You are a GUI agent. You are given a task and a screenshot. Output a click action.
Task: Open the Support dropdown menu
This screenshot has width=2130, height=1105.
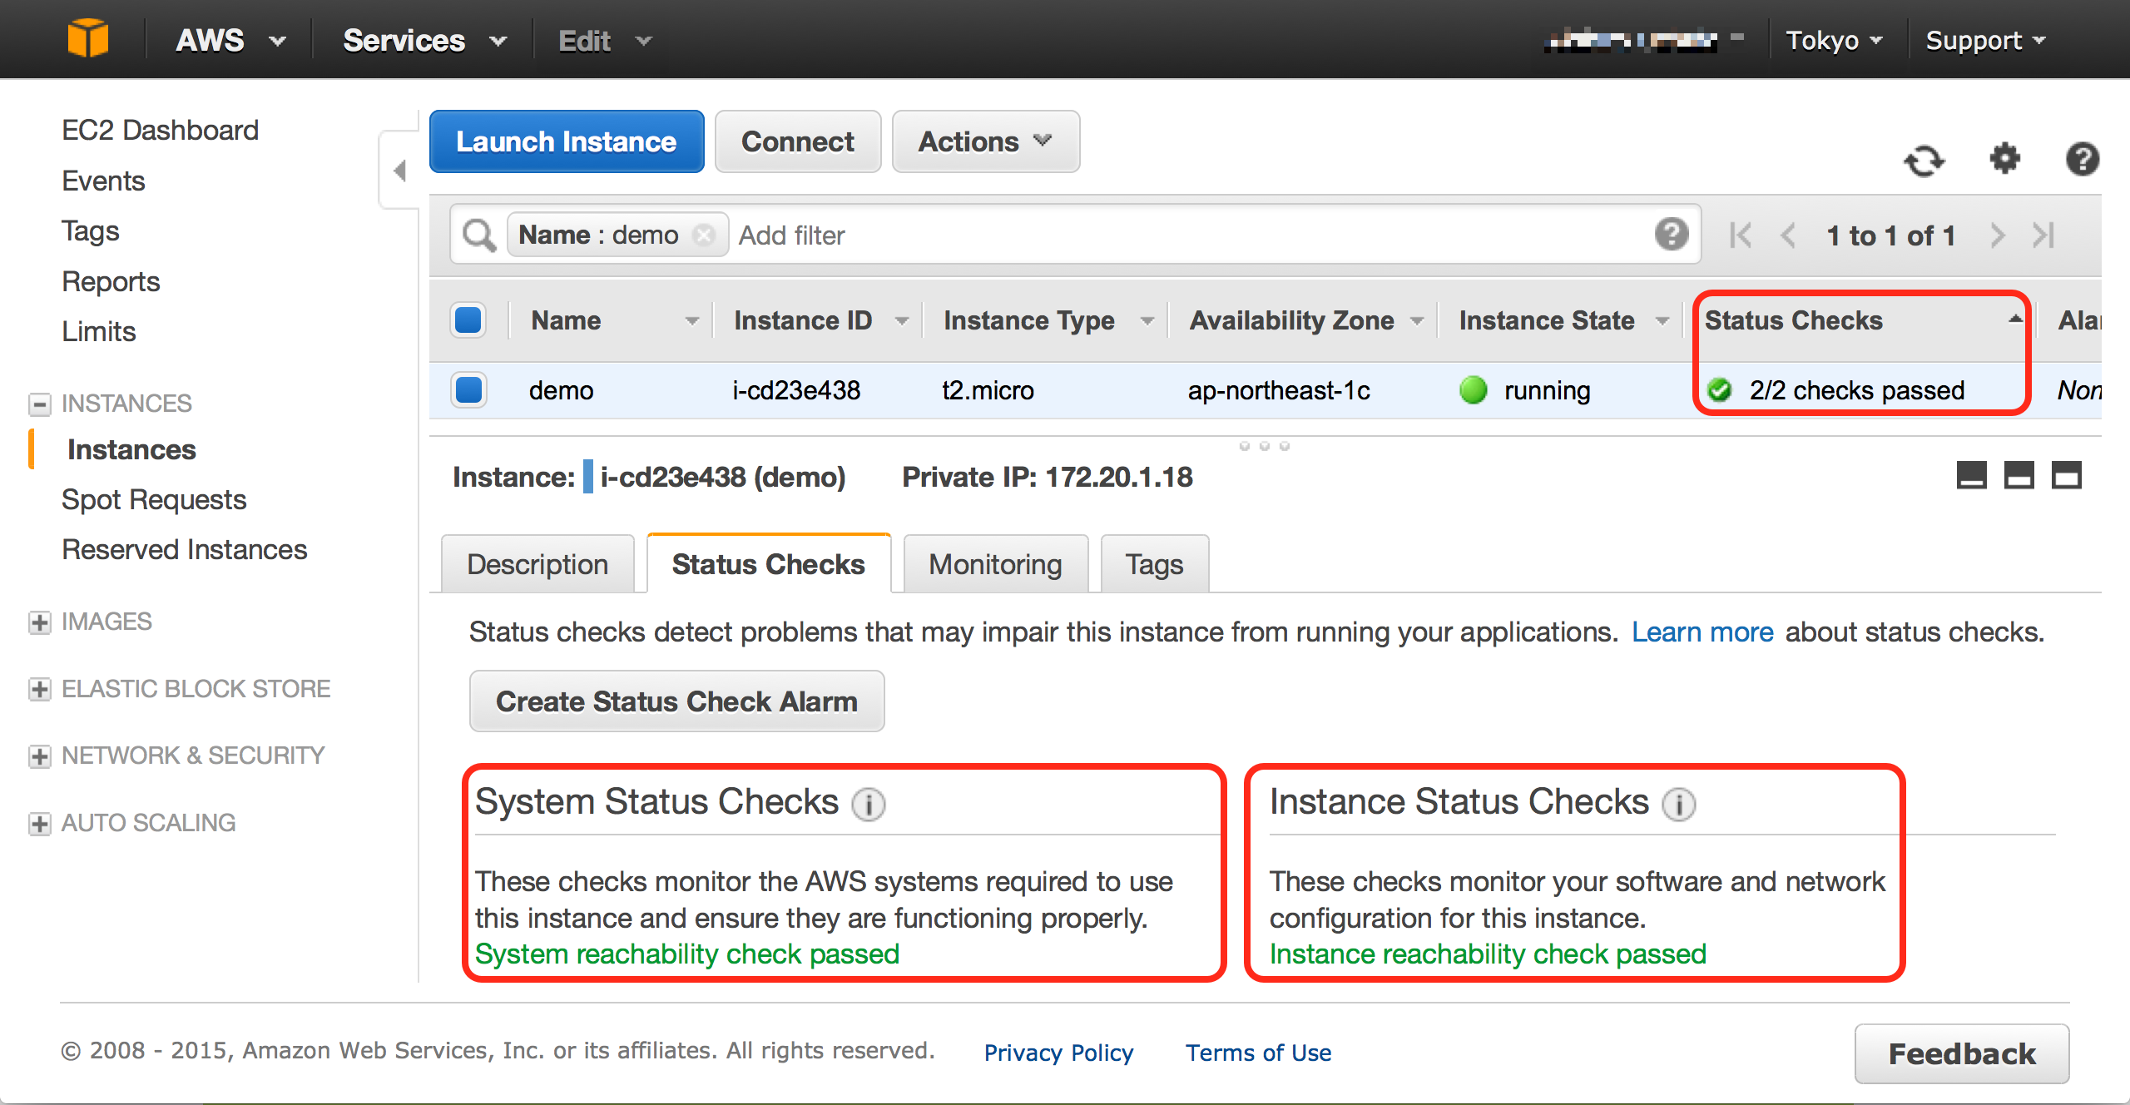(x=1985, y=40)
